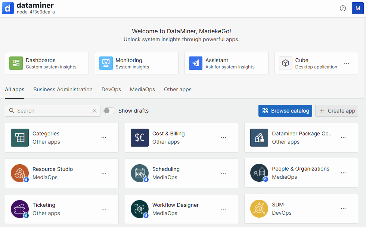The height and width of the screenshot is (227, 366).
Task: Click the Create app button
Action: (x=336, y=111)
